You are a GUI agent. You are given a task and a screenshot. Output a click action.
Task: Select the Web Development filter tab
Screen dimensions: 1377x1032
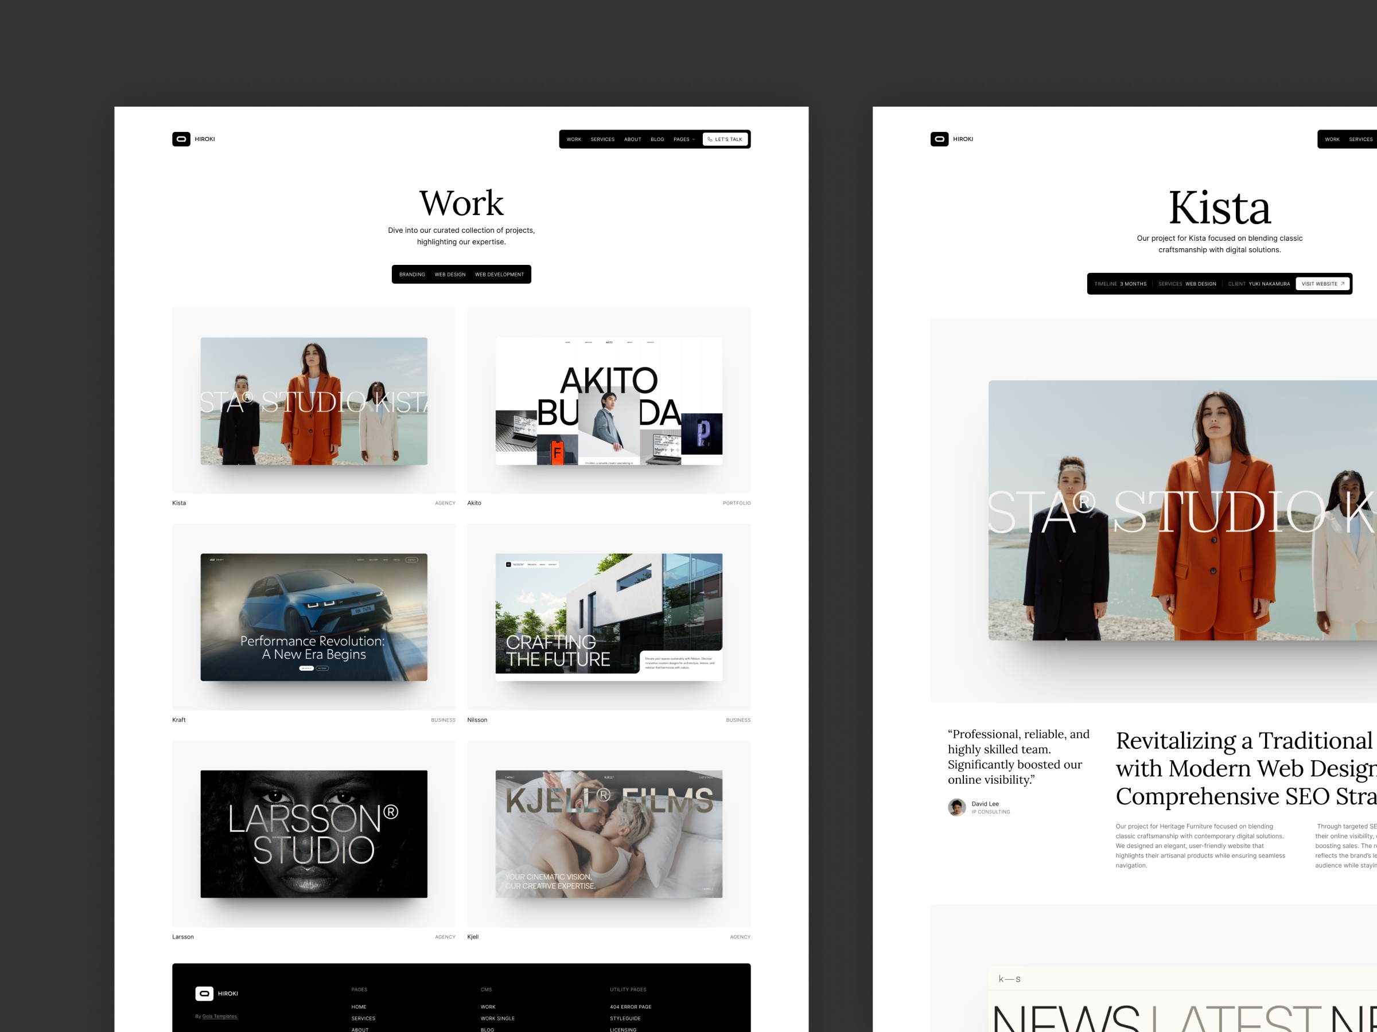[499, 274]
